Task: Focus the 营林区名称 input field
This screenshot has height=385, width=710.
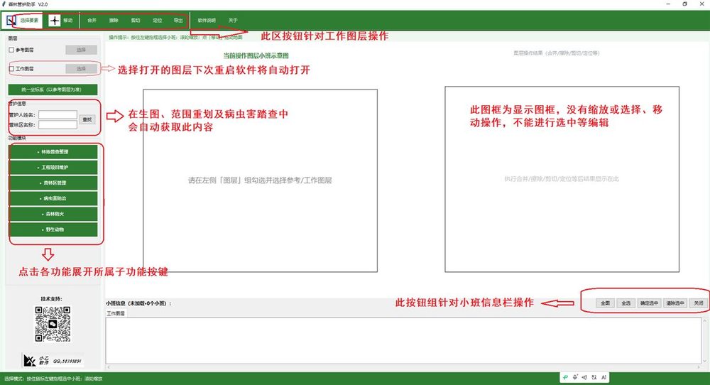Action: [x=58, y=124]
